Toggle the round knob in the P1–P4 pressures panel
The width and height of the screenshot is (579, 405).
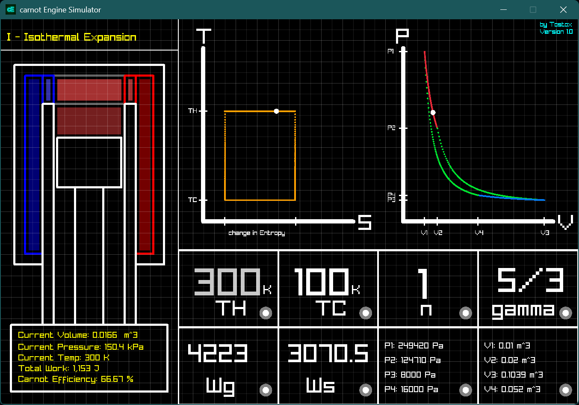pos(465,390)
